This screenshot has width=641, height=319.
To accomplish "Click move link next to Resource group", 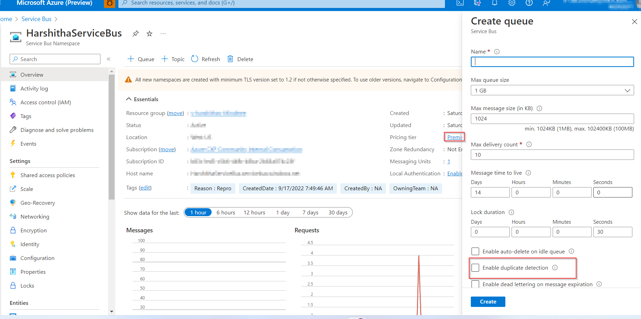I will coord(175,113).
